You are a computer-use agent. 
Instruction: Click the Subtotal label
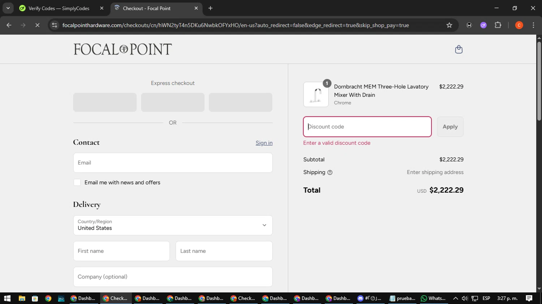pyautogui.click(x=314, y=159)
